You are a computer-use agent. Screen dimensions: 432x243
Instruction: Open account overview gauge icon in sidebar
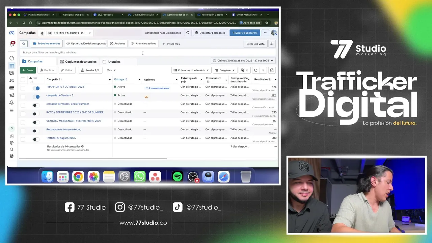(x=12, y=58)
